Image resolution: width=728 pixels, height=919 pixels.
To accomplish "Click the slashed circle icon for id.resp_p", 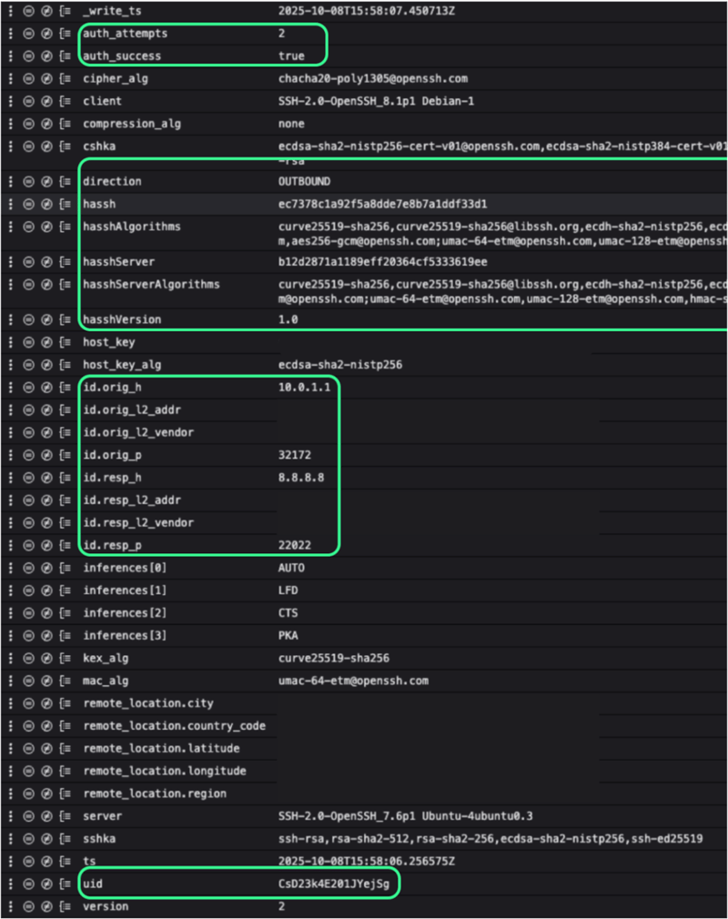I will pos(45,545).
